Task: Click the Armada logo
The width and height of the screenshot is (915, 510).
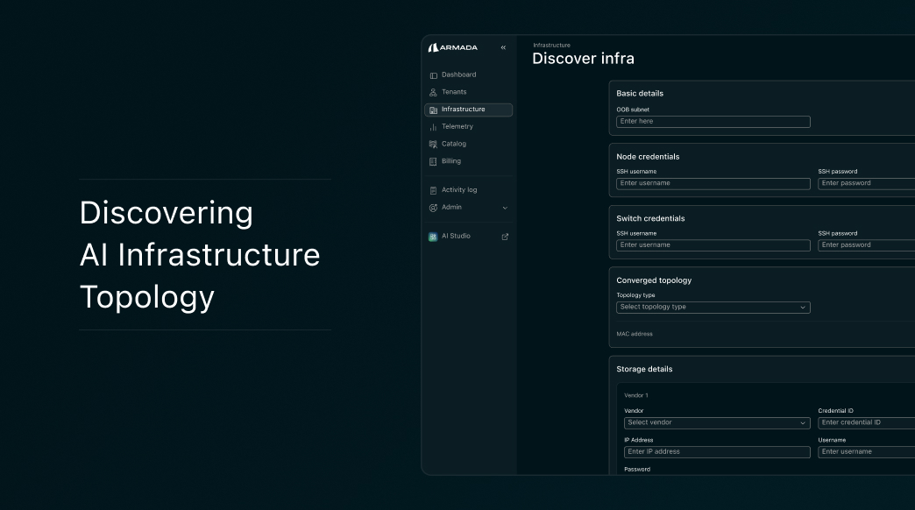Action: pos(453,48)
